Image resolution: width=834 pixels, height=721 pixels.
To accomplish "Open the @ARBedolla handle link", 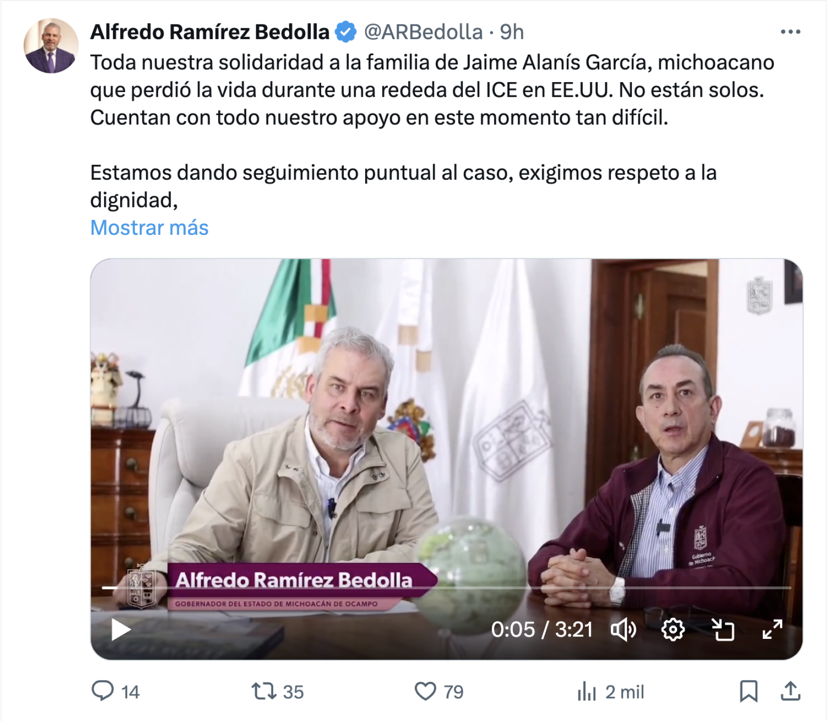I will [423, 32].
